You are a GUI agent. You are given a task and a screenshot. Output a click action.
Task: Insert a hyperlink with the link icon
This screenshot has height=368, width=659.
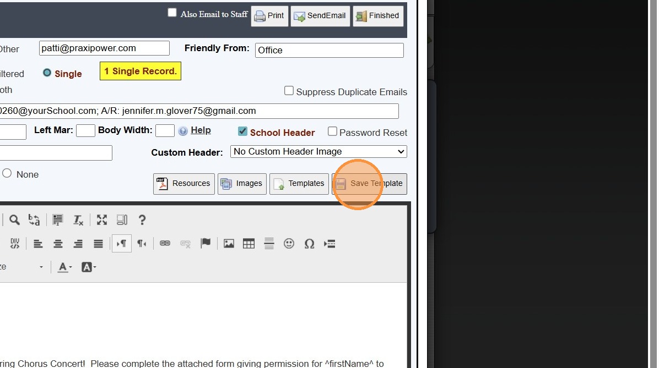(165, 243)
